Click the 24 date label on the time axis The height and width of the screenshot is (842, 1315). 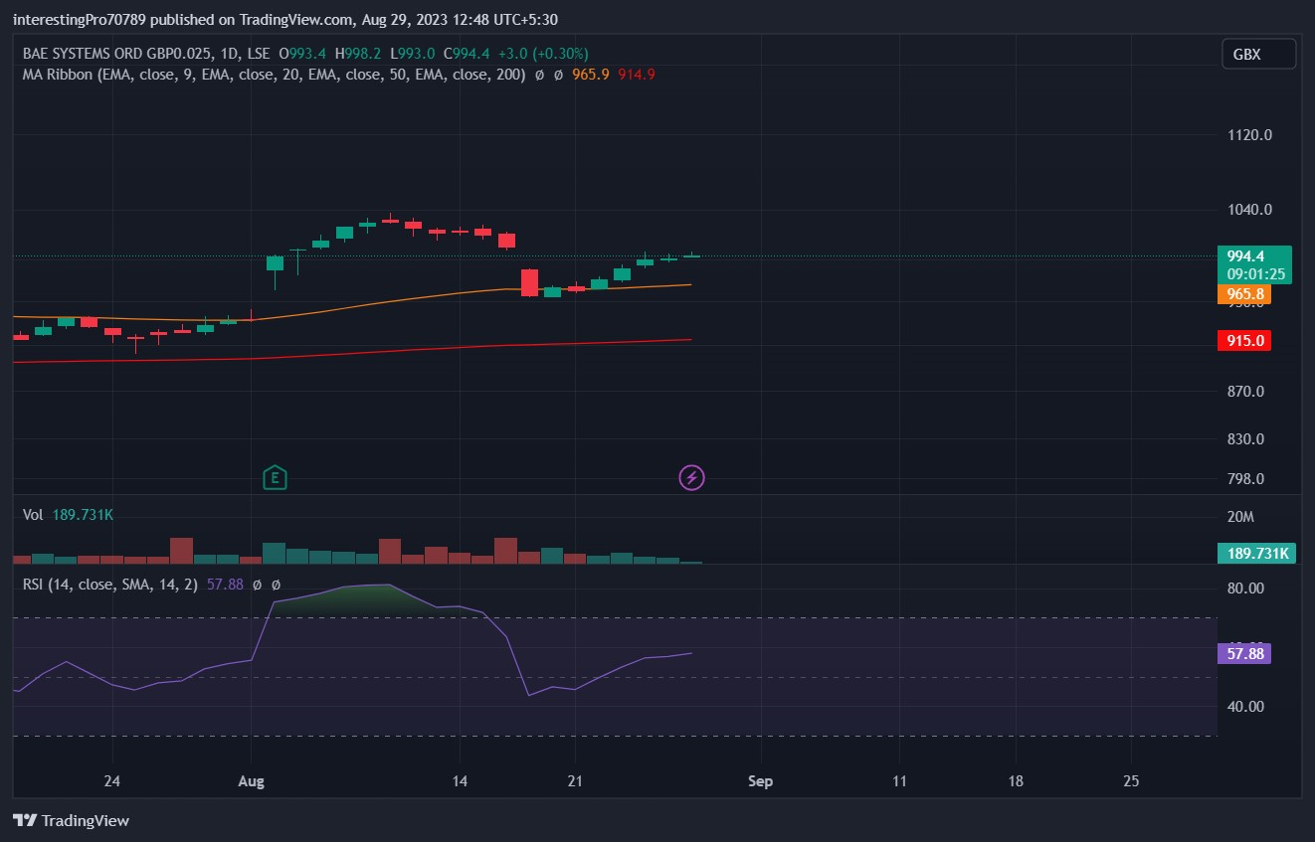coord(111,781)
